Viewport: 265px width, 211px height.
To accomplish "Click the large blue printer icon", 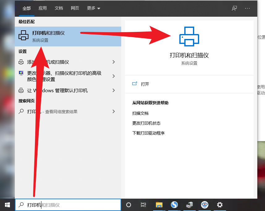I will pos(189,36).
